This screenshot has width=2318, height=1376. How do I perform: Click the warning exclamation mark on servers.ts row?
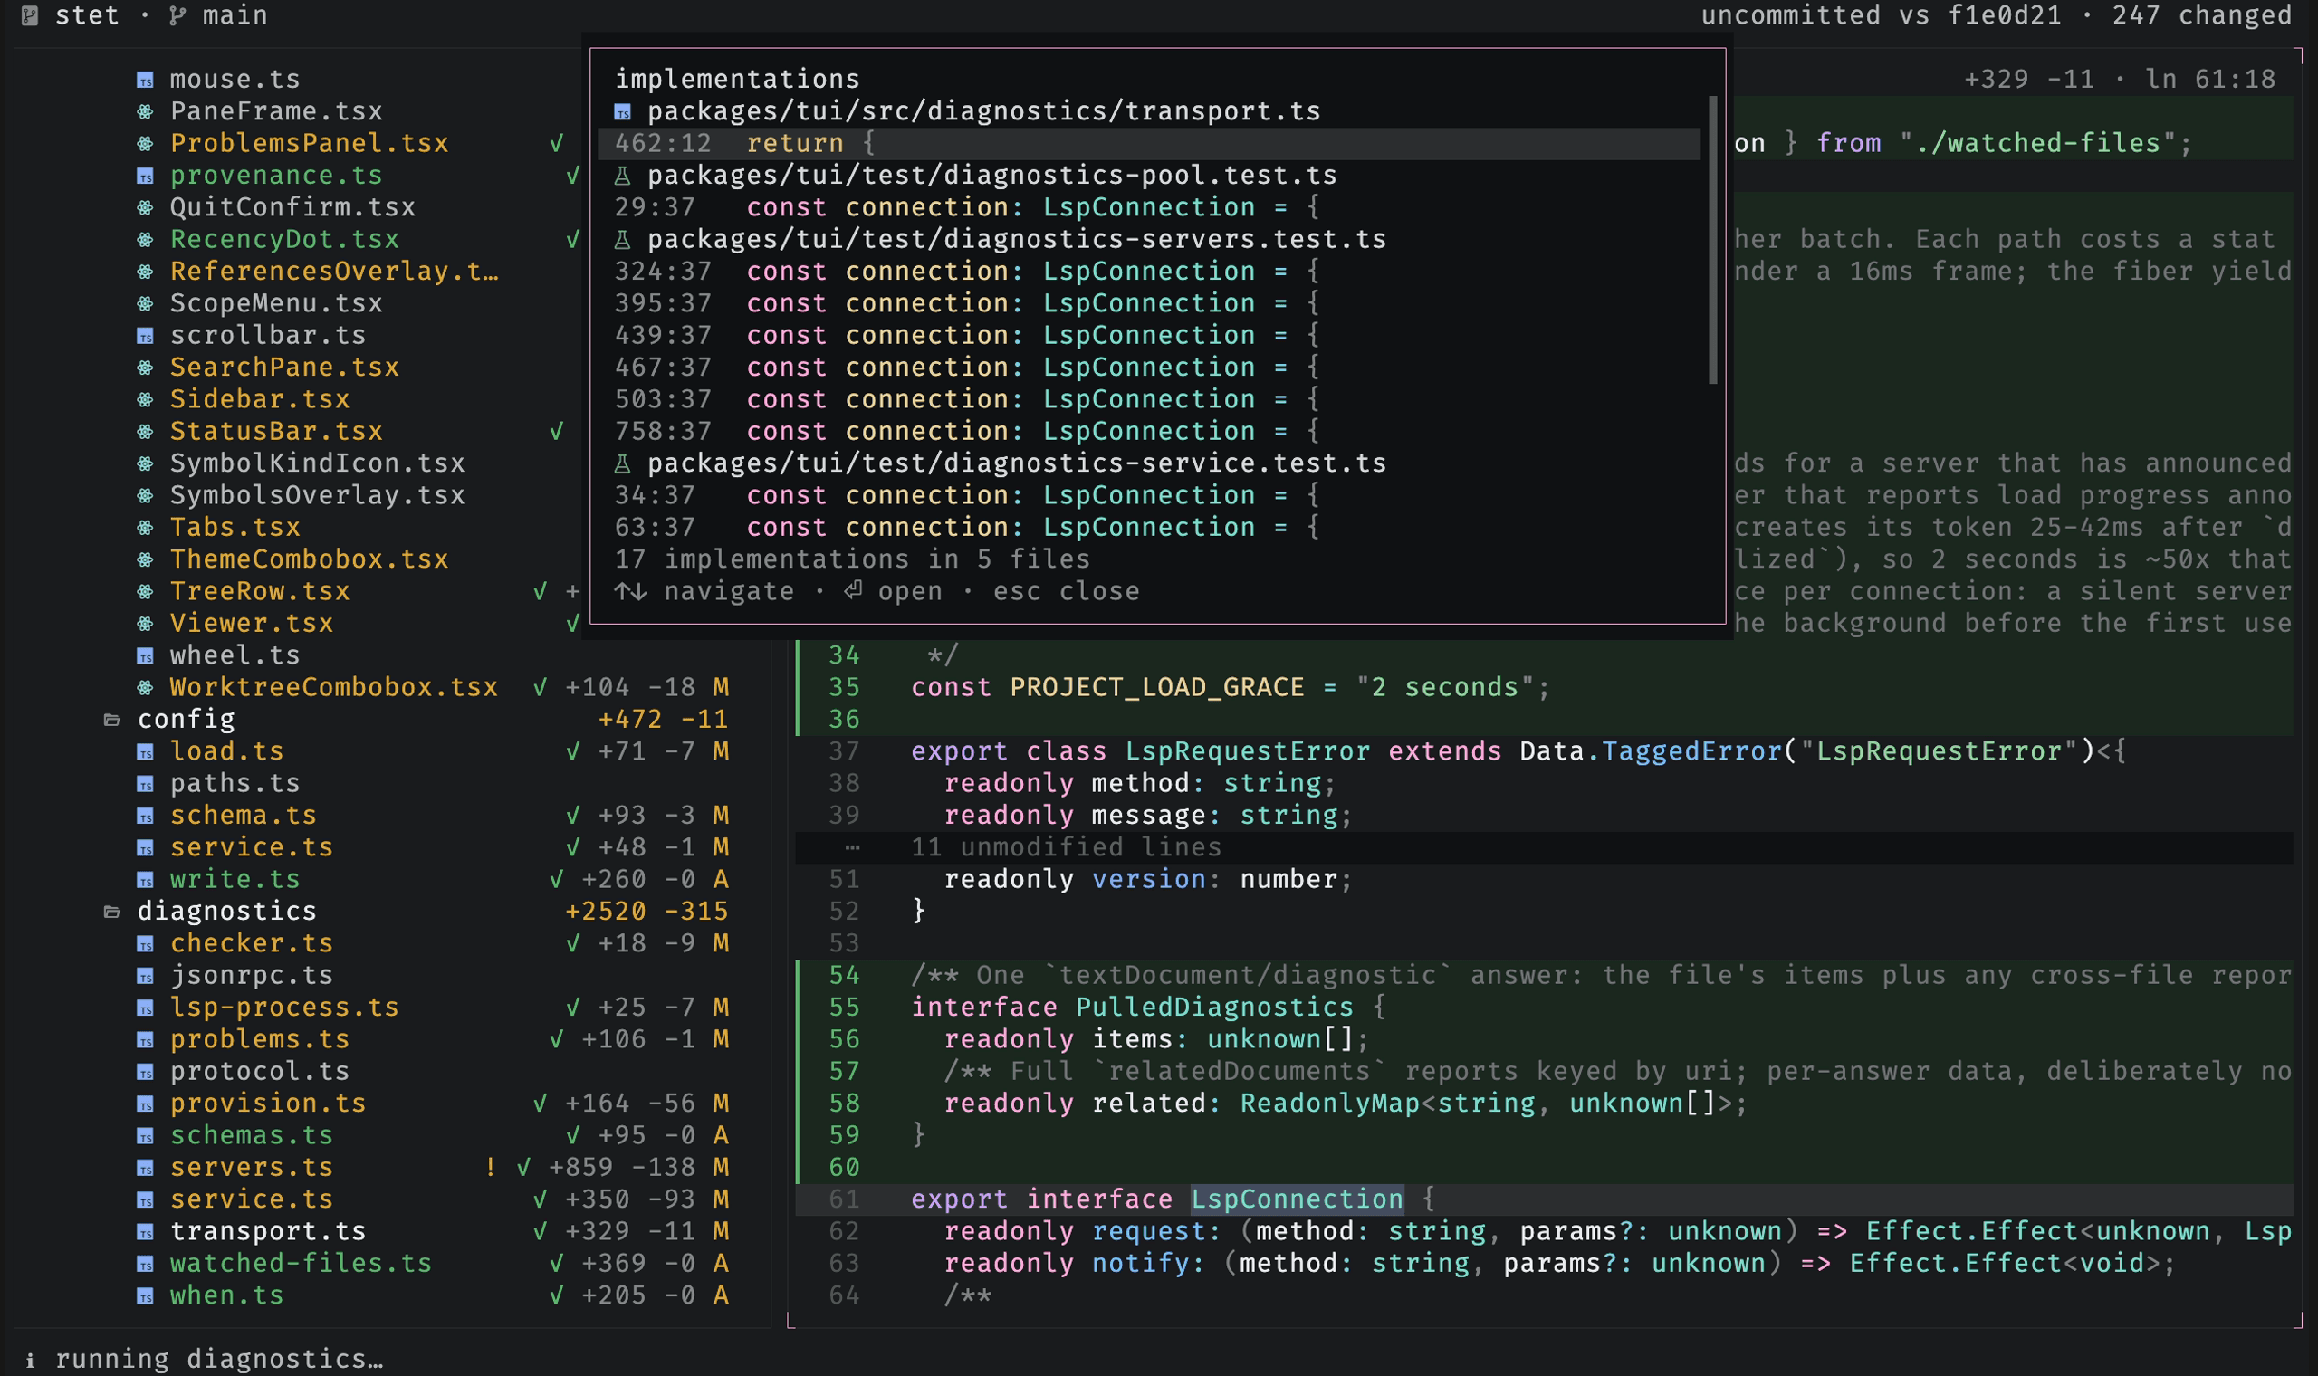[491, 1168]
